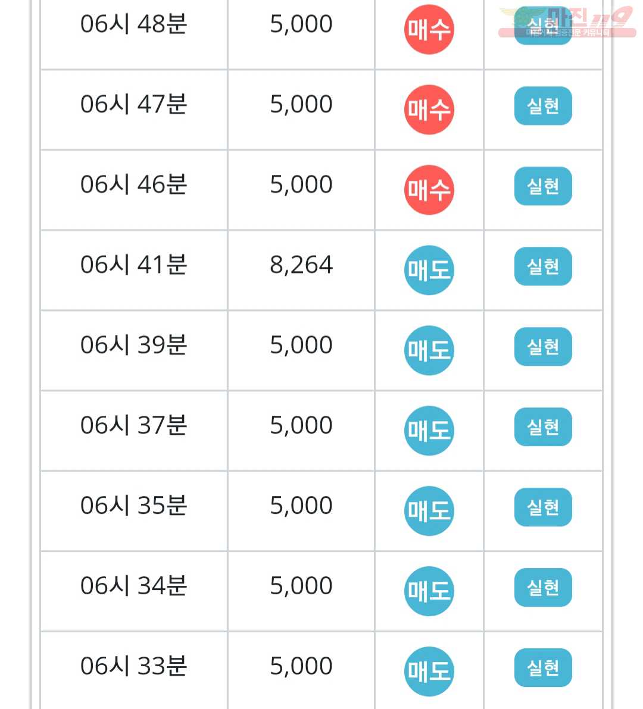Click the blue 매도 badge at 06시 33분
Viewport: 643px width, 709px height.
pos(429,672)
